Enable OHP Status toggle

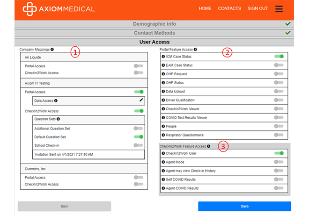click(279, 83)
